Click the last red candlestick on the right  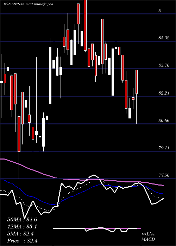137,82
